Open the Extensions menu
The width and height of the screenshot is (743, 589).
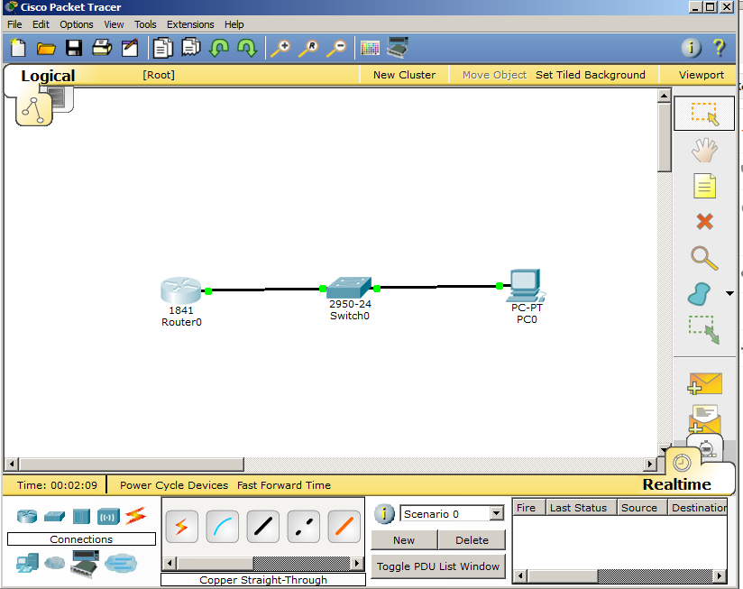[190, 24]
